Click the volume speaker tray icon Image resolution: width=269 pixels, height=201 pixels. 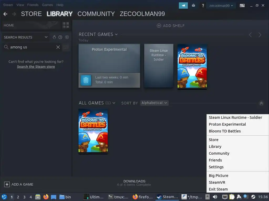pos(215,197)
